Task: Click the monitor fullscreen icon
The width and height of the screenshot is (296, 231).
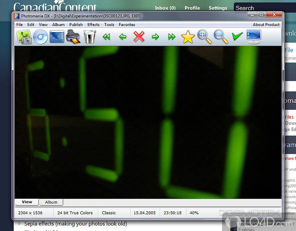Action: 253,37
